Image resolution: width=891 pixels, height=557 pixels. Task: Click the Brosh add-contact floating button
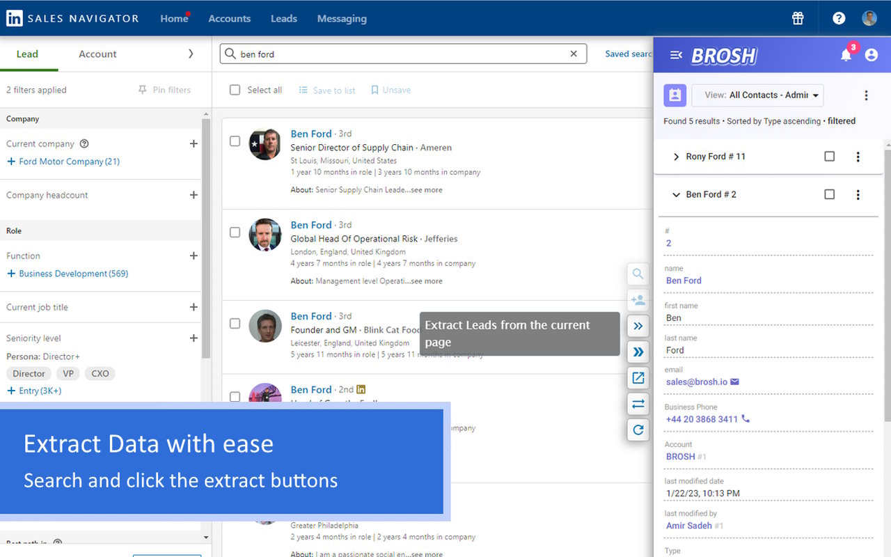638,300
